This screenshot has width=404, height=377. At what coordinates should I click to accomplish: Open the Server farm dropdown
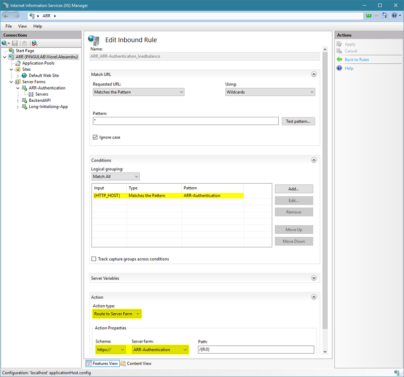[160, 350]
